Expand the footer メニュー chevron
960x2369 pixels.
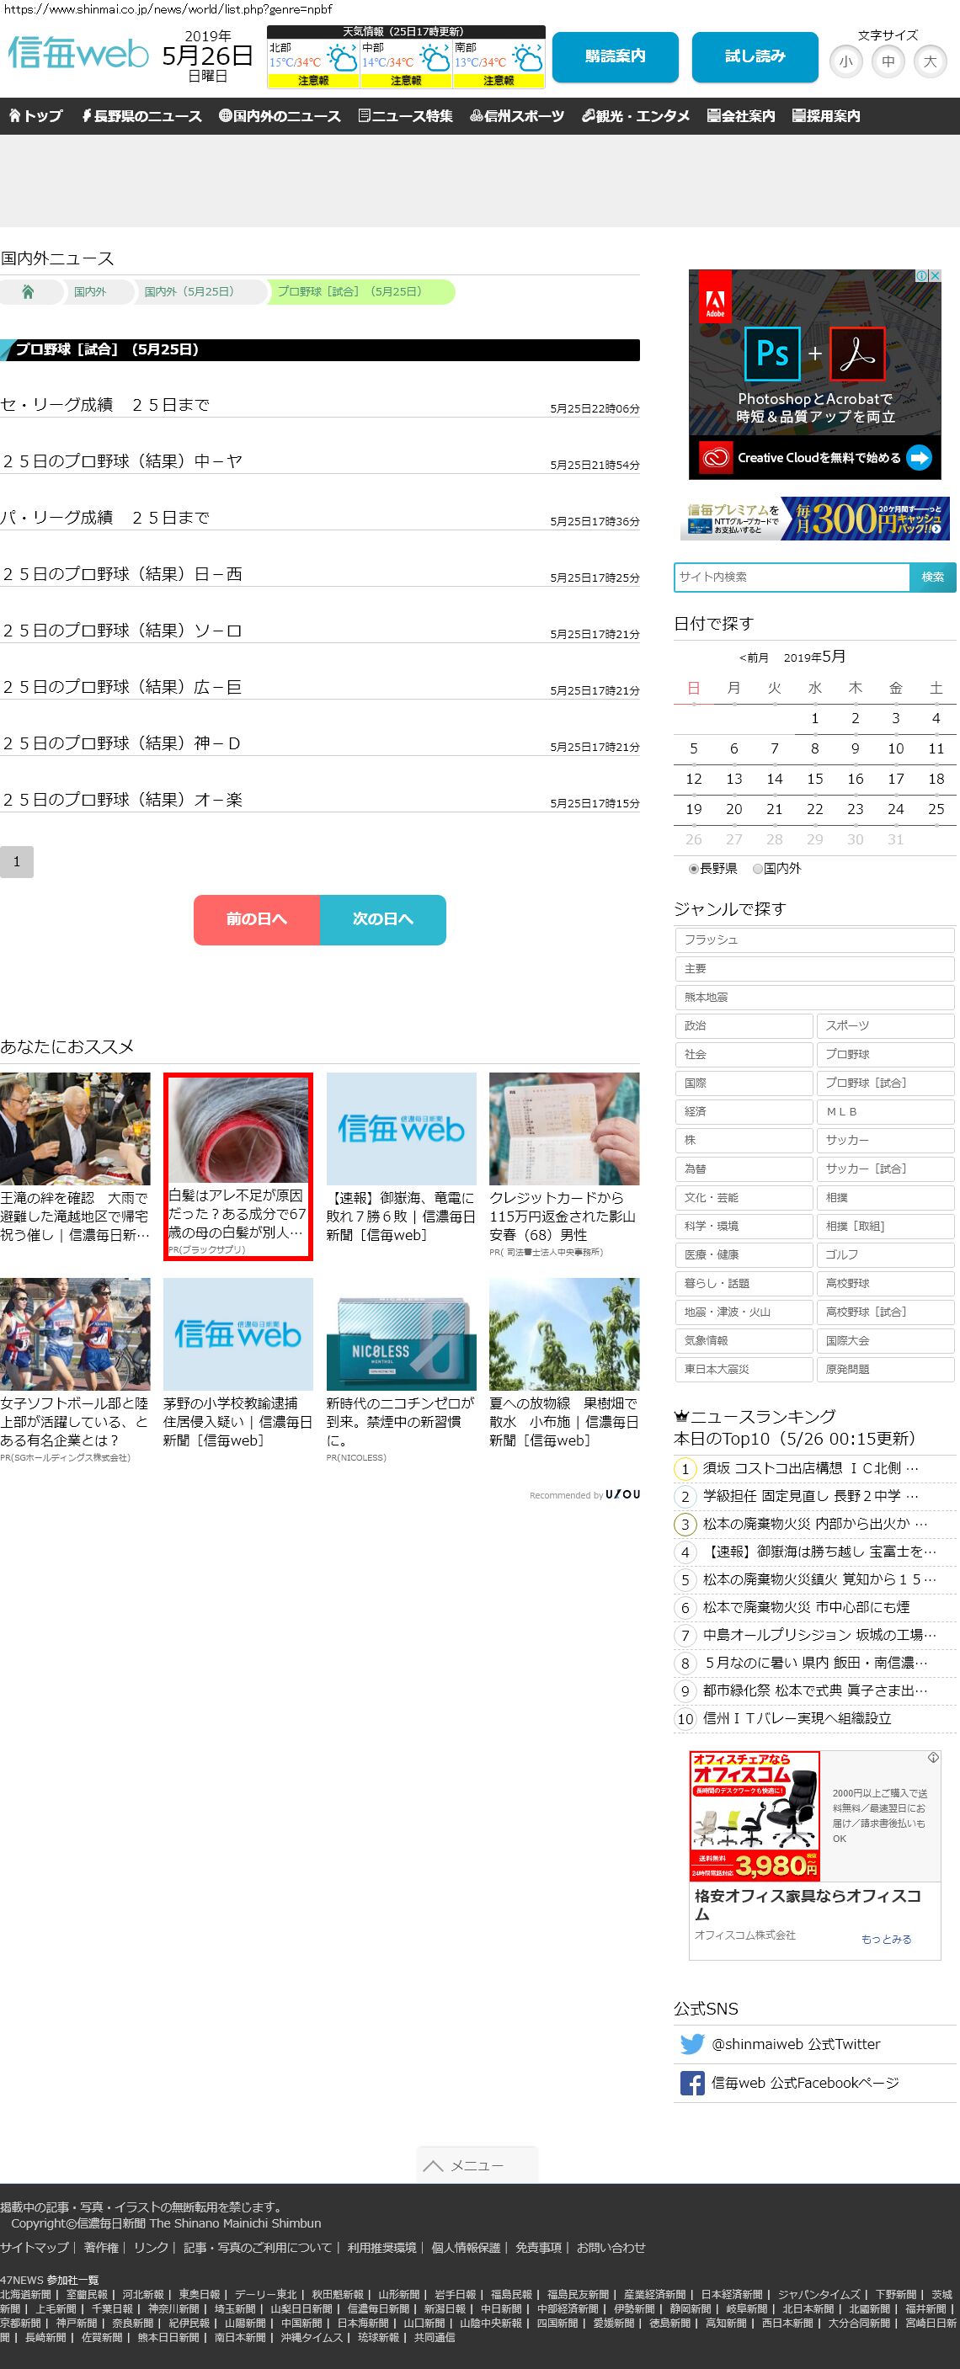coord(433,2166)
